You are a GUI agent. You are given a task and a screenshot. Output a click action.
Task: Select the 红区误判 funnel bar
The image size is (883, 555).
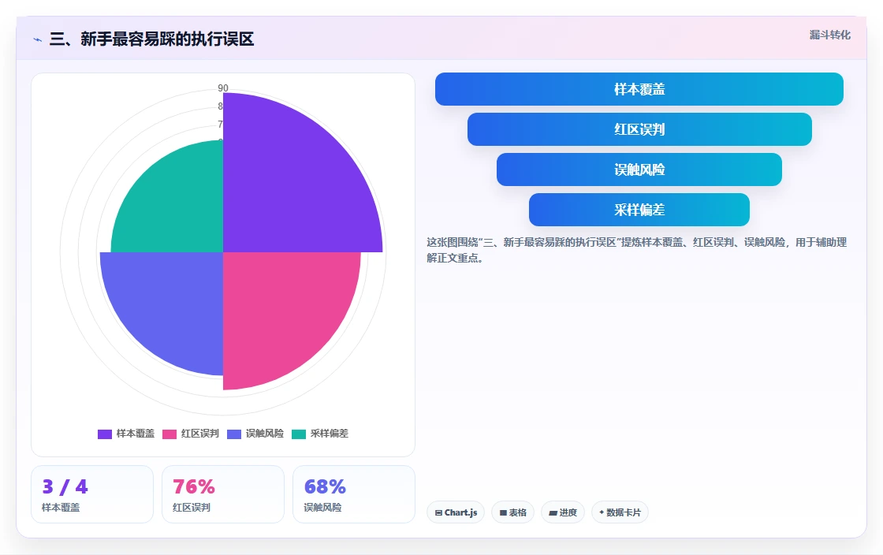point(639,129)
